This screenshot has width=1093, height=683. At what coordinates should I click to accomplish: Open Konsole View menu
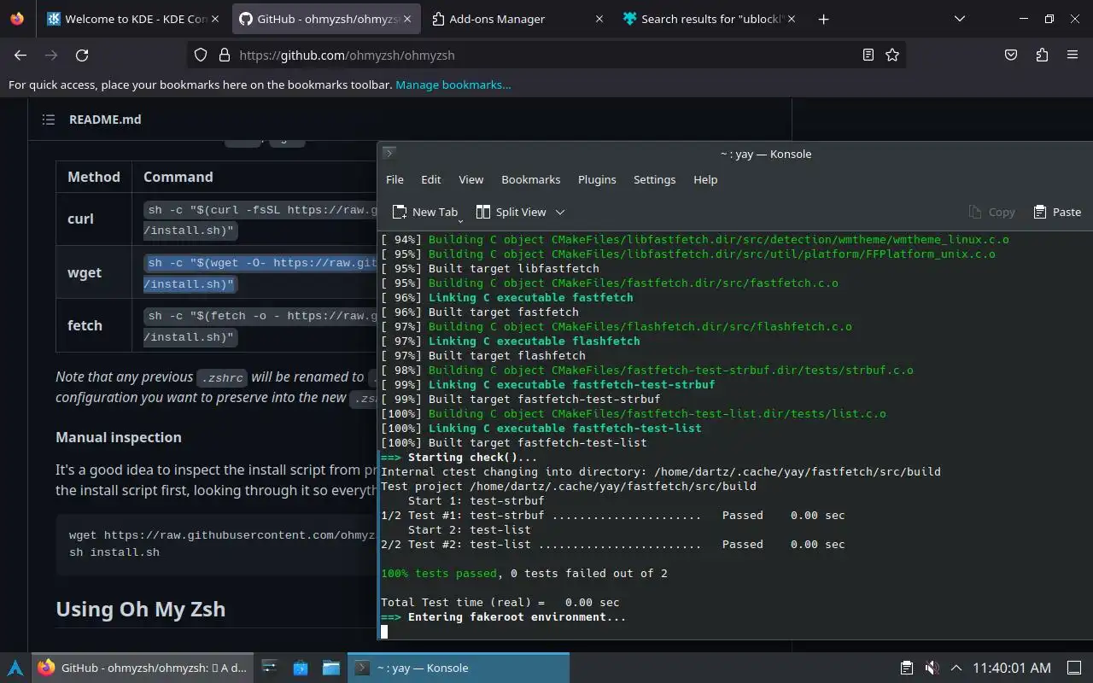[x=471, y=179]
